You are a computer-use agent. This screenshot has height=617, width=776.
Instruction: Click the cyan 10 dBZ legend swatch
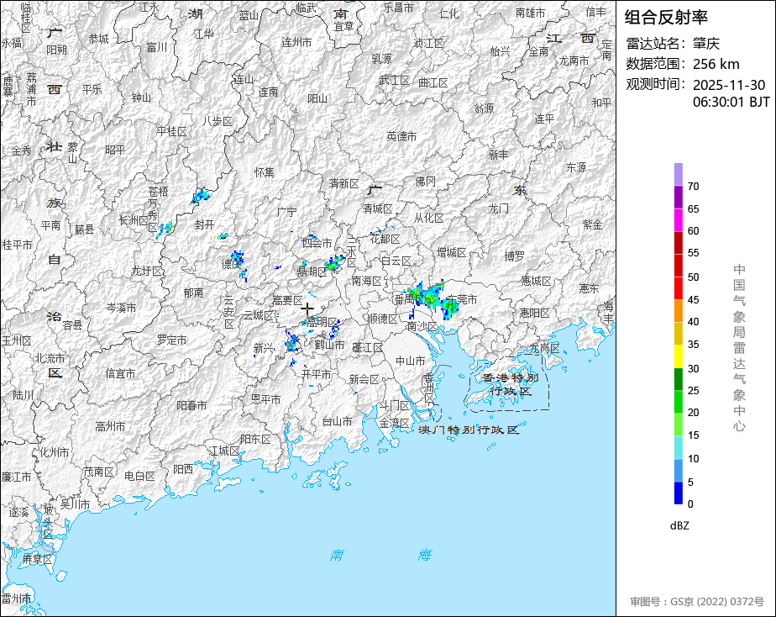(x=678, y=448)
